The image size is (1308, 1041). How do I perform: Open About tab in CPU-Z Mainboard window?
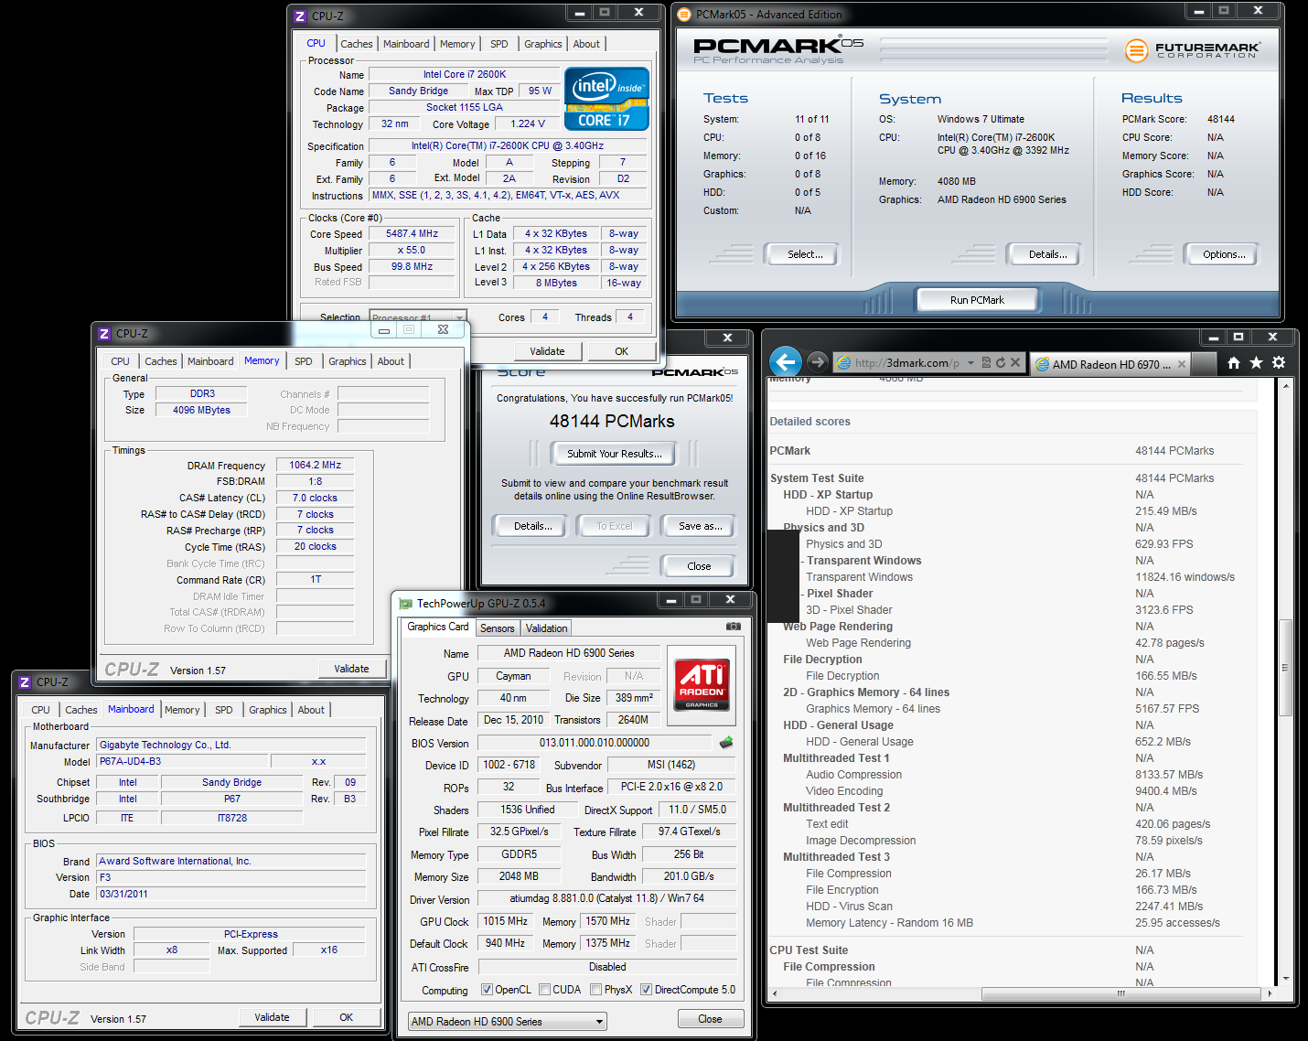tap(311, 710)
